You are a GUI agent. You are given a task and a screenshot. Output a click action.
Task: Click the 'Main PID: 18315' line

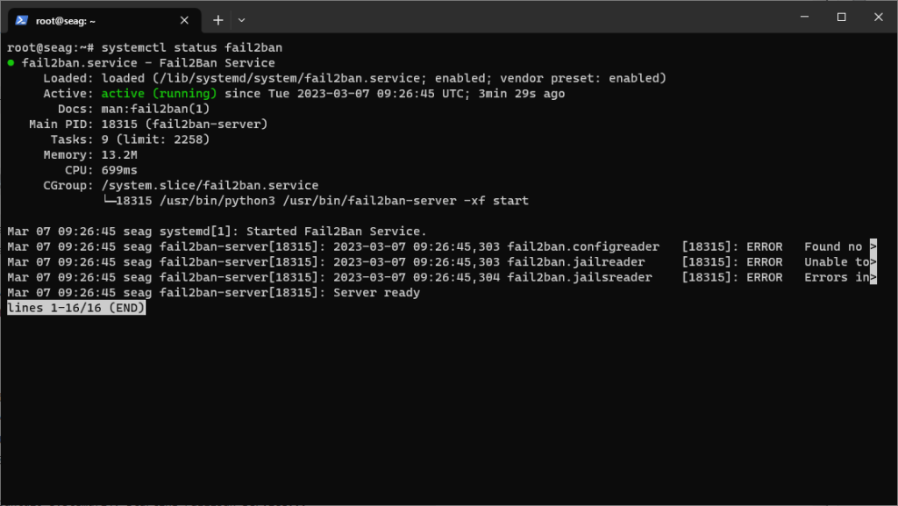(147, 125)
